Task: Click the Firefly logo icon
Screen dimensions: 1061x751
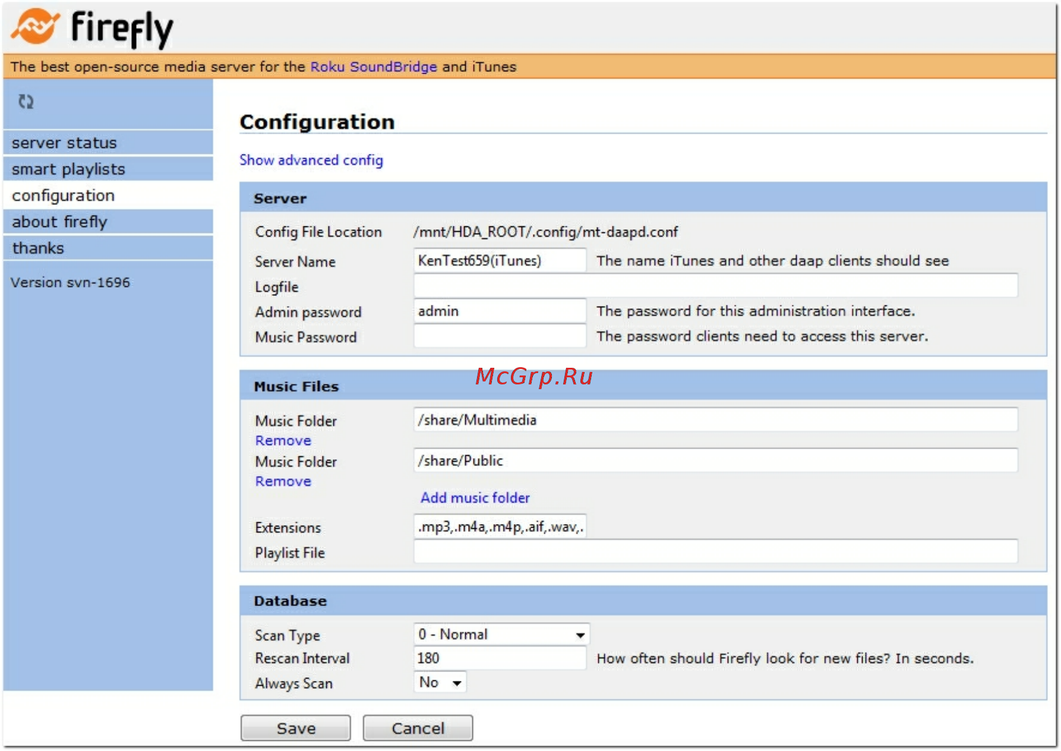Action: tap(36, 27)
